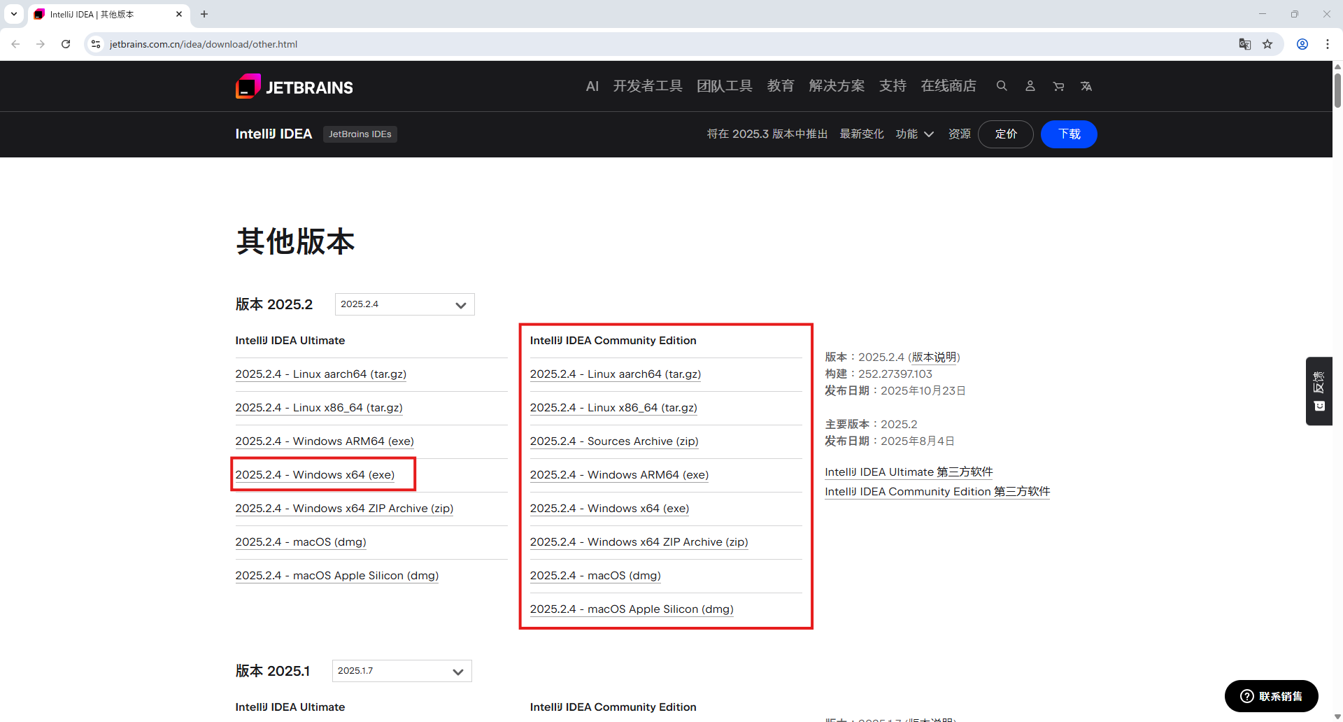The width and height of the screenshot is (1343, 722).
Task: Download Community 2025.2.4 Windows x64 ZIP Archive
Action: pyautogui.click(x=639, y=542)
